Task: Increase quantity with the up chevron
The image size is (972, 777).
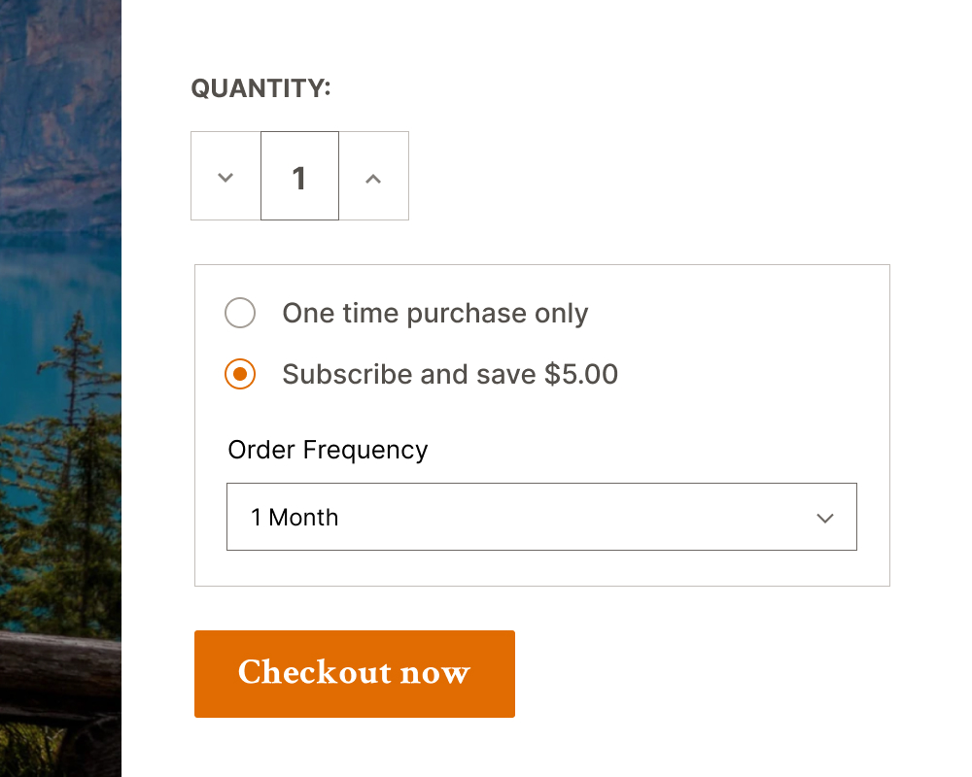Action: click(x=373, y=177)
